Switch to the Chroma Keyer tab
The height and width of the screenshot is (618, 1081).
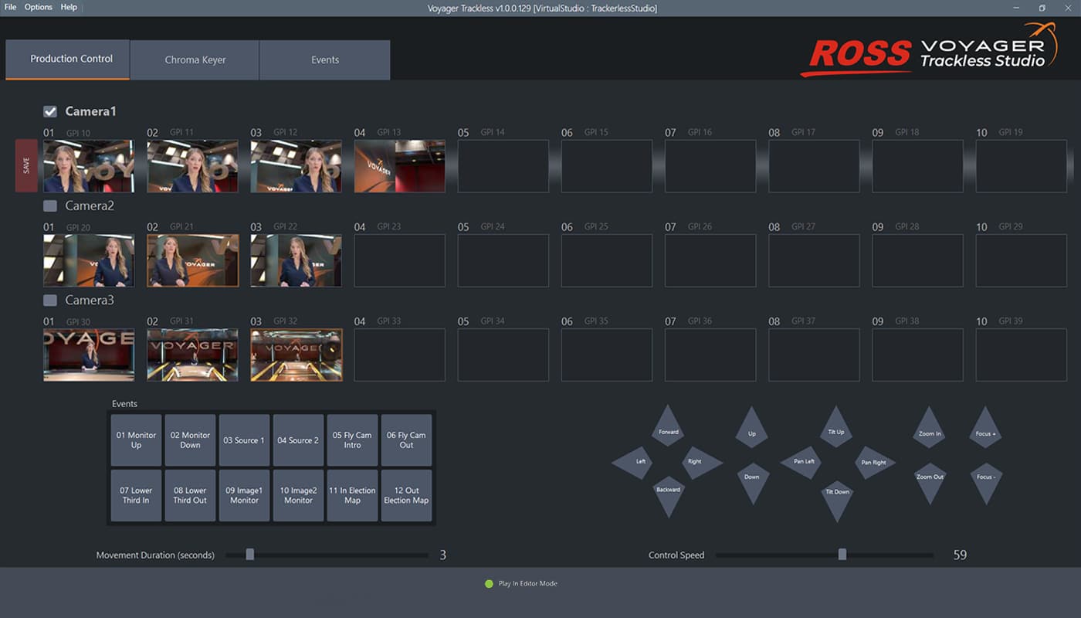point(195,59)
